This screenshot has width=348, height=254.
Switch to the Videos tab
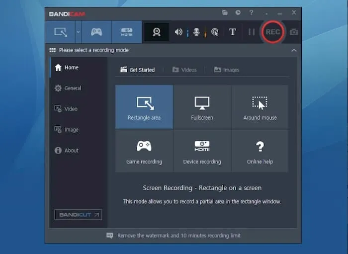184,70
